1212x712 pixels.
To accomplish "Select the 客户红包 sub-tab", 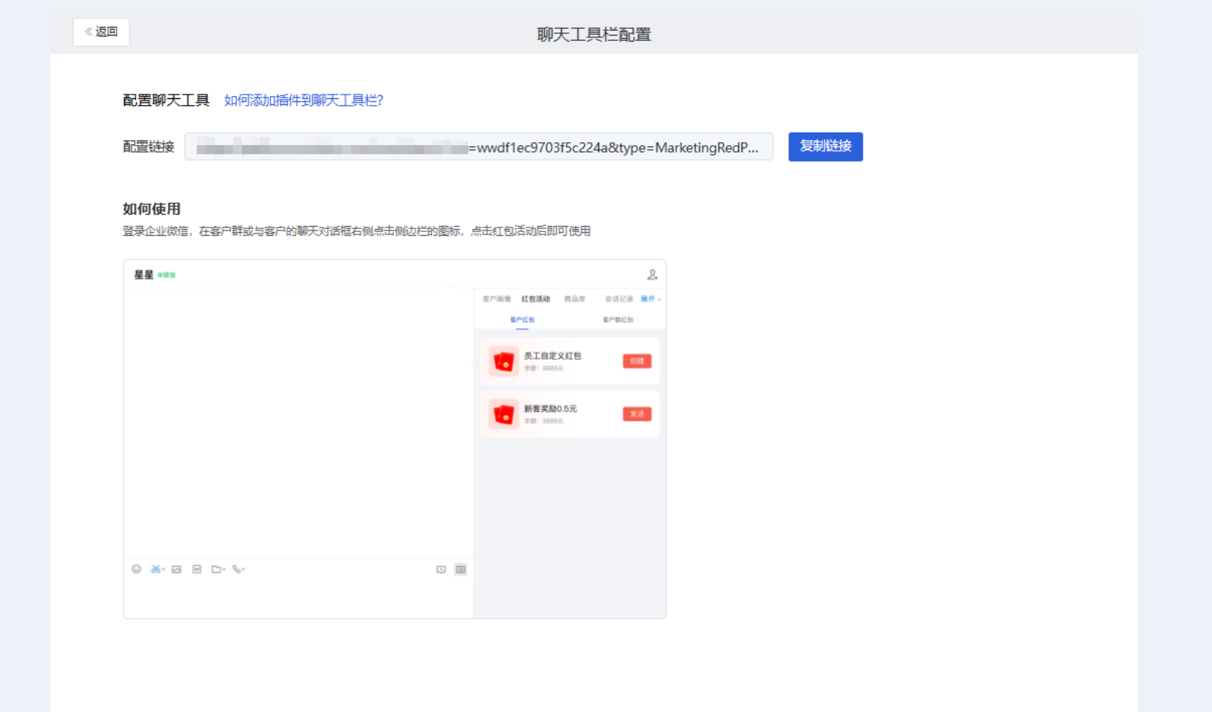I will (522, 320).
